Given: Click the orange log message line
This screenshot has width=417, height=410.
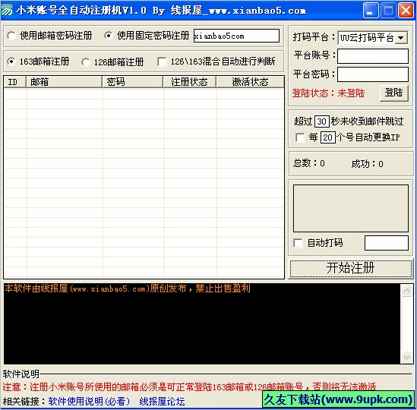Looking at the screenshot, I should pos(127,289).
